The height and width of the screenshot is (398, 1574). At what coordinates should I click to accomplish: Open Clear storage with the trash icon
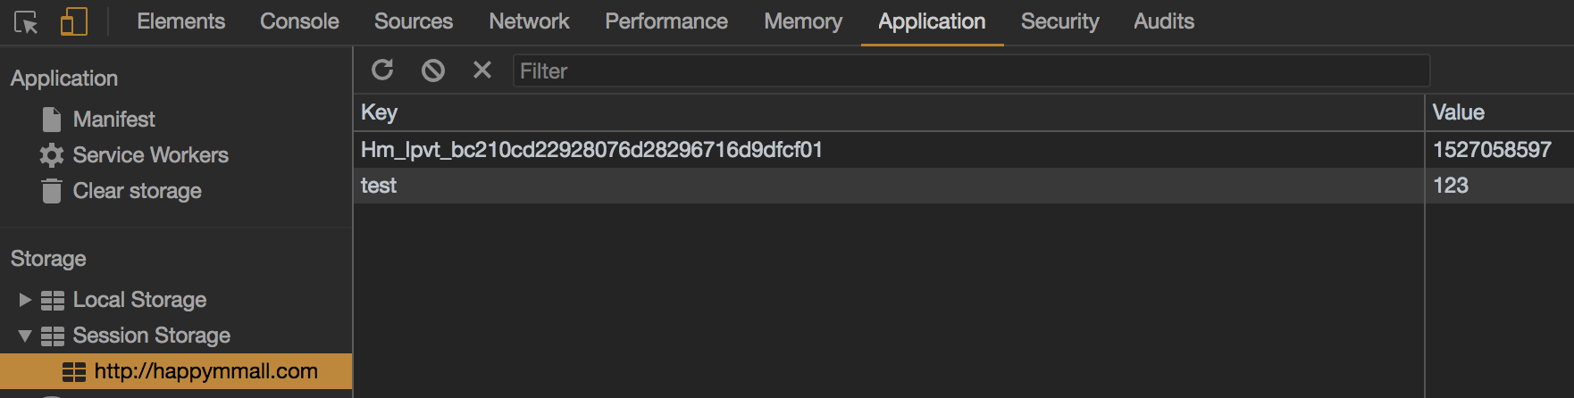pos(137,191)
